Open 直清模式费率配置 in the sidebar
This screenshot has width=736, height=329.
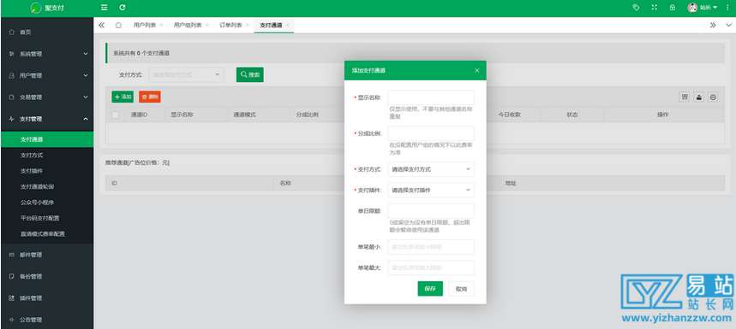click(47, 234)
